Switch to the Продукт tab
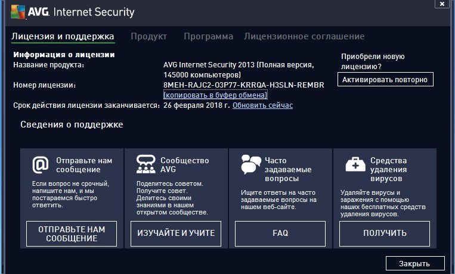Image resolution: width=455 pixels, height=274 pixels. tap(148, 36)
